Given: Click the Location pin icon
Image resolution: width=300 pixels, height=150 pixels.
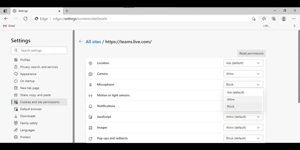Looking at the screenshot, I should (x=90, y=63).
